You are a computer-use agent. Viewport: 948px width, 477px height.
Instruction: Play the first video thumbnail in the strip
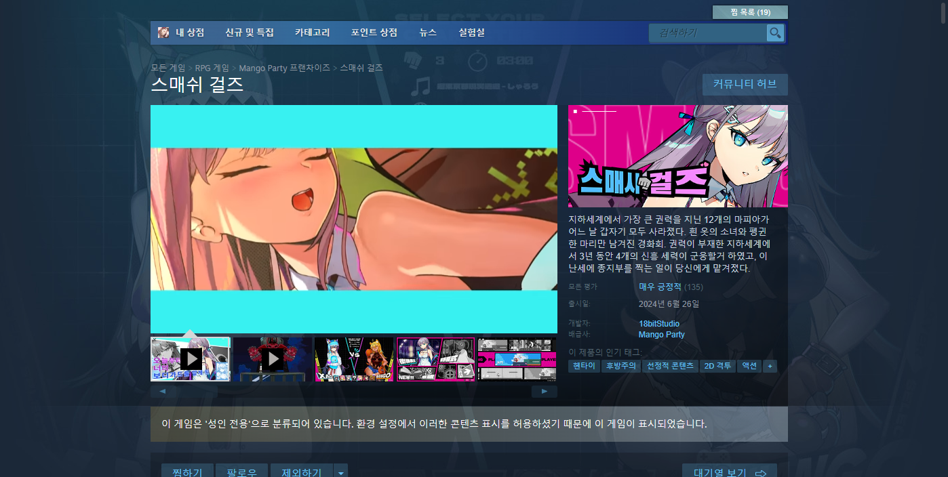(191, 359)
